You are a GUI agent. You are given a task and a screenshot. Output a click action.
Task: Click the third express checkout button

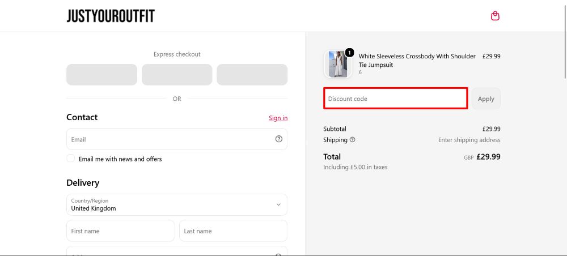252,75
